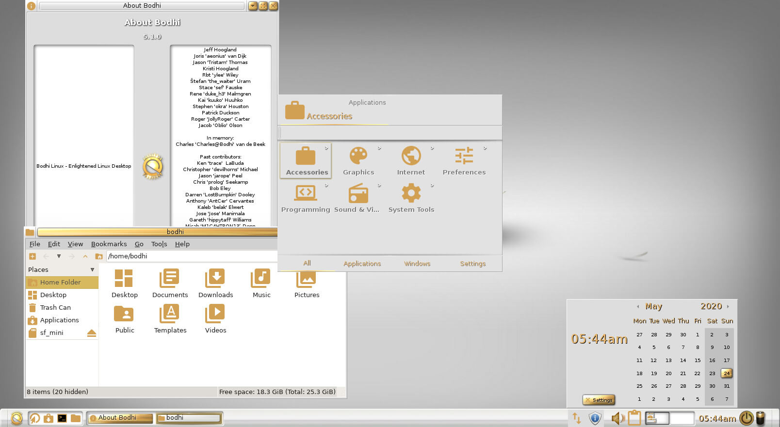Click the network up/down arrows tray icon
This screenshot has width=780, height=427.
(x=577, y=418)
